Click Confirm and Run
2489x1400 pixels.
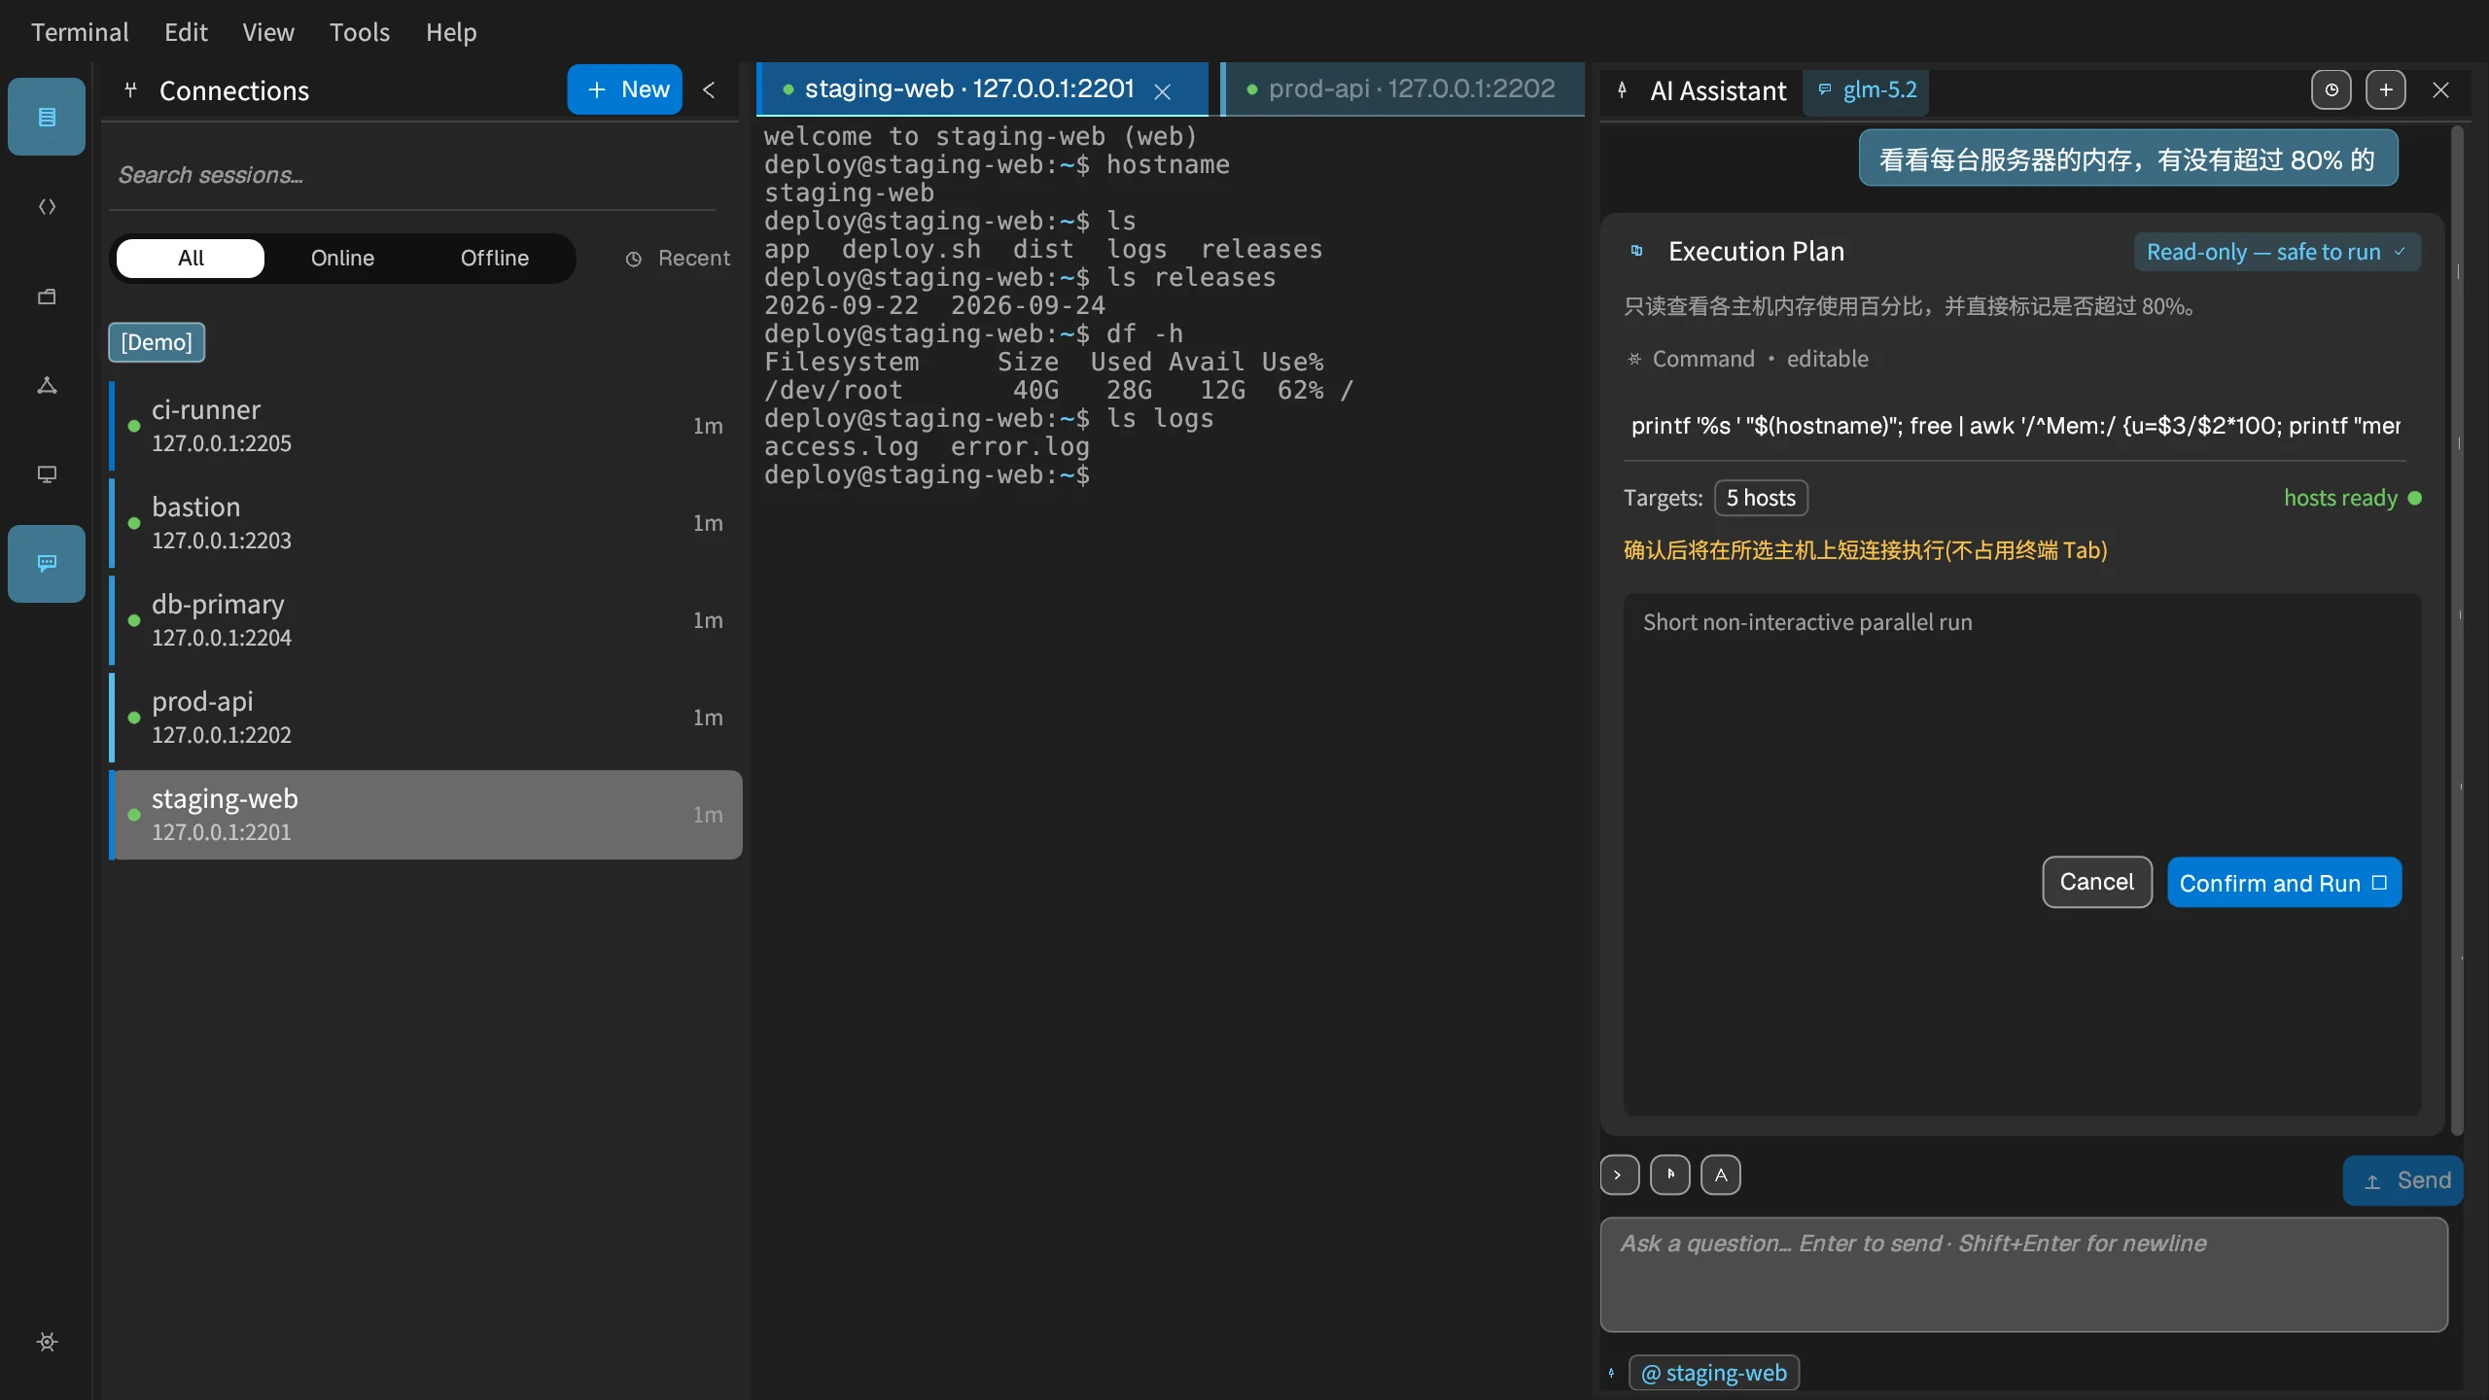pos(2284,882)
